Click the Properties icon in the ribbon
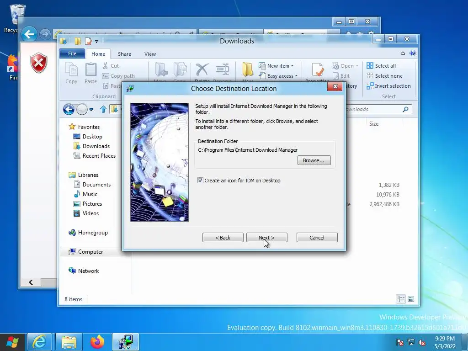468x351 pixels. (x=317, y=69)
